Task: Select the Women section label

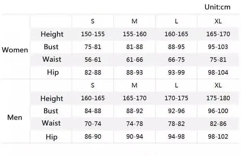Action: [15, 50]
